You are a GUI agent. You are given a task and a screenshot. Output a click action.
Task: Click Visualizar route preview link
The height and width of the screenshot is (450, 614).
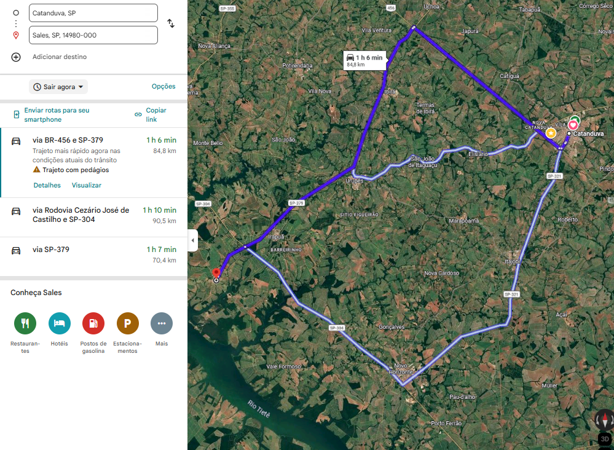pos(87,185)
